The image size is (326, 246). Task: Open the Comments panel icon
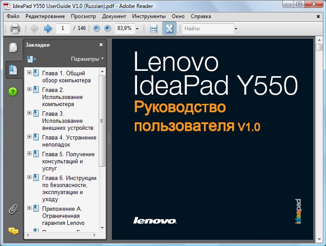(13, 231)
